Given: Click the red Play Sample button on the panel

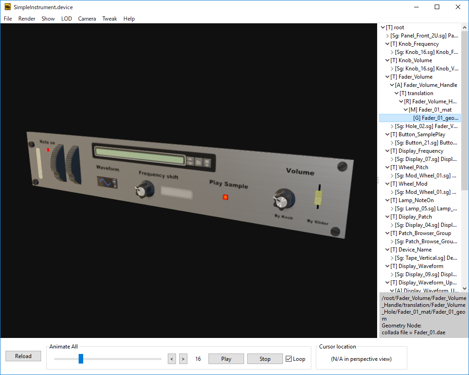Looking at the screenshot, I should [x=225, y=197].
